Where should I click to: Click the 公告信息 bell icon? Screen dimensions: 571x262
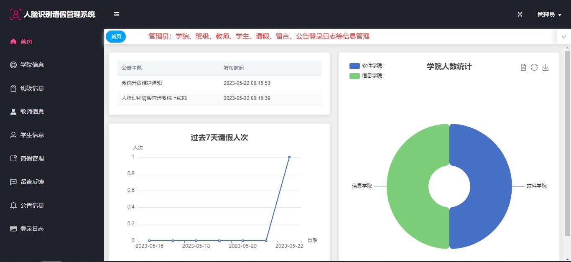pos(13,205)
